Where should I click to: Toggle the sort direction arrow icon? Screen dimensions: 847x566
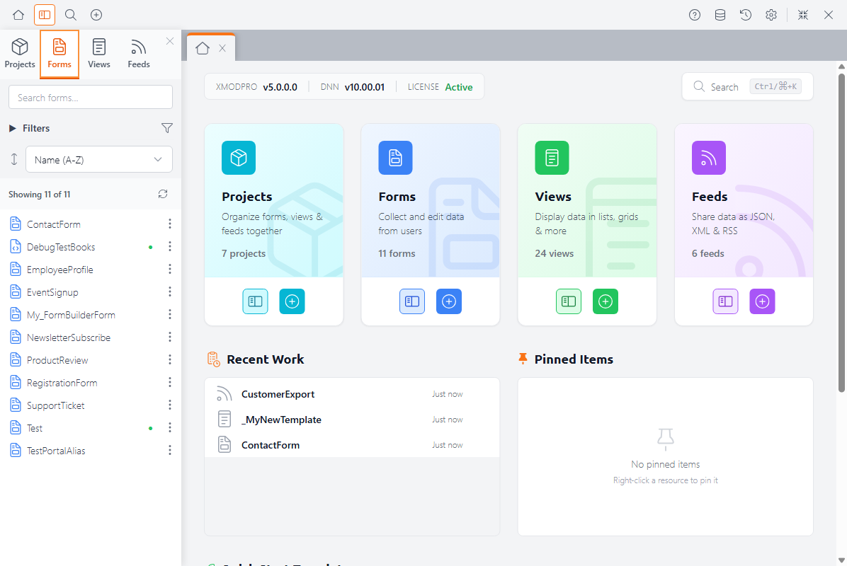tap(14, 159)
